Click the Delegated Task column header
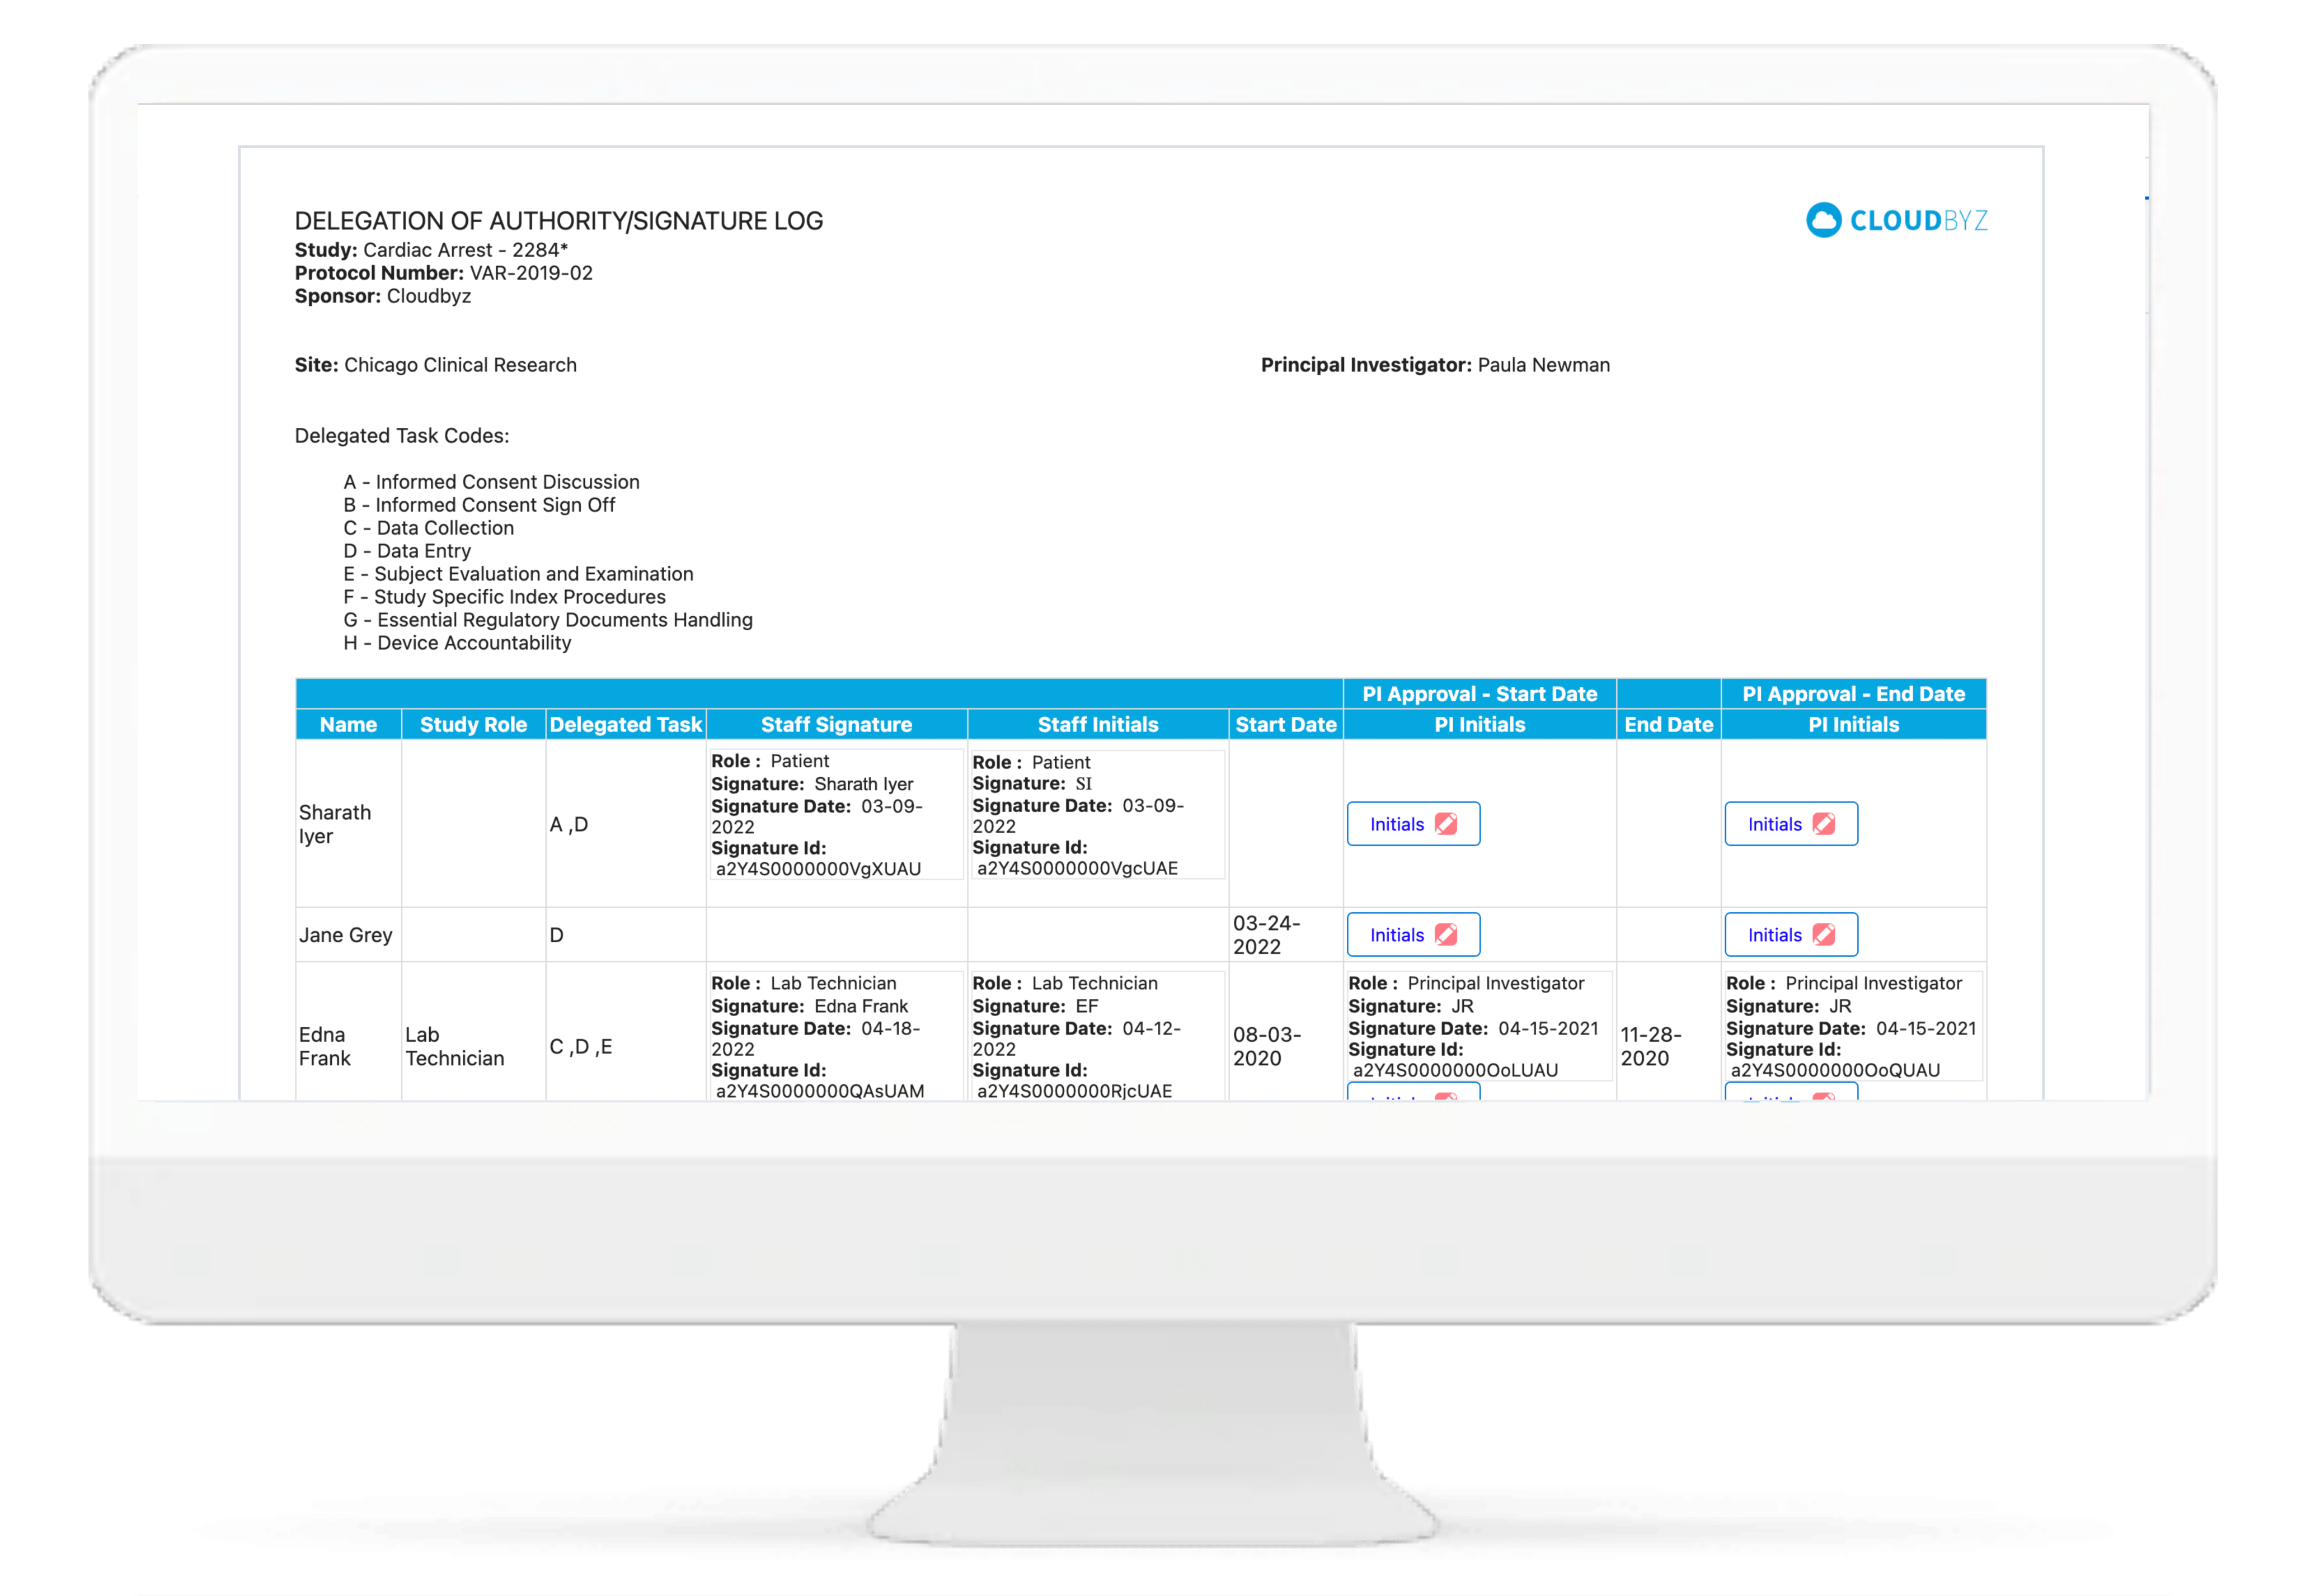Image resolution: width=2306 pixels, height=1596 pixels. tap(625, 725)
